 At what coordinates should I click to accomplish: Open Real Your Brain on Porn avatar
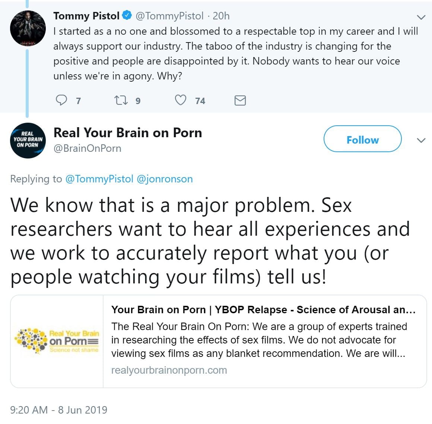(28, 140)
